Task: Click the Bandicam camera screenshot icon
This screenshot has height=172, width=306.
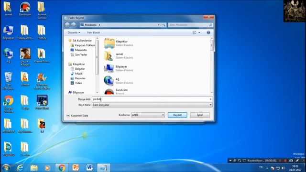Action: 291,161
